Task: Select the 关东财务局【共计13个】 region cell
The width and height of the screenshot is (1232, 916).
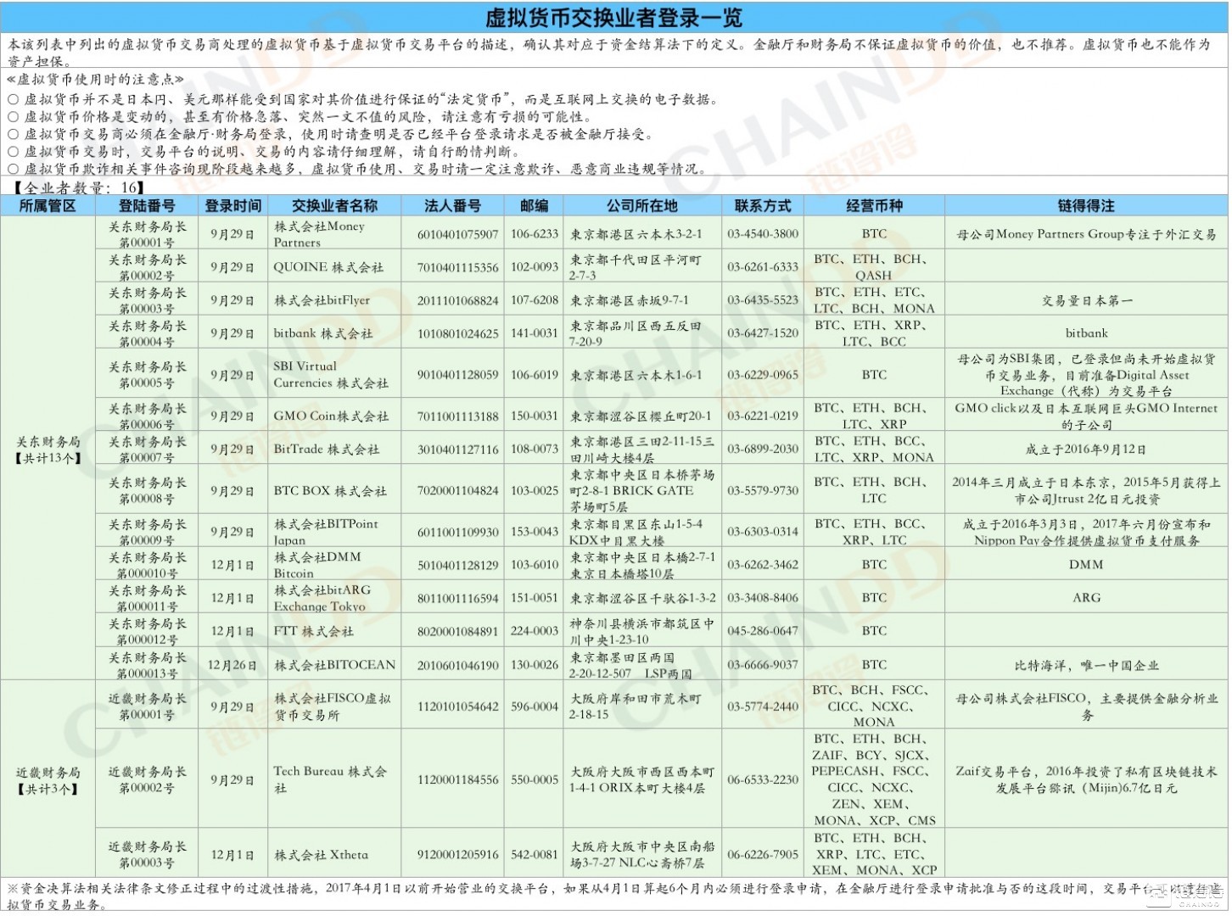Action: coord(48,449)
